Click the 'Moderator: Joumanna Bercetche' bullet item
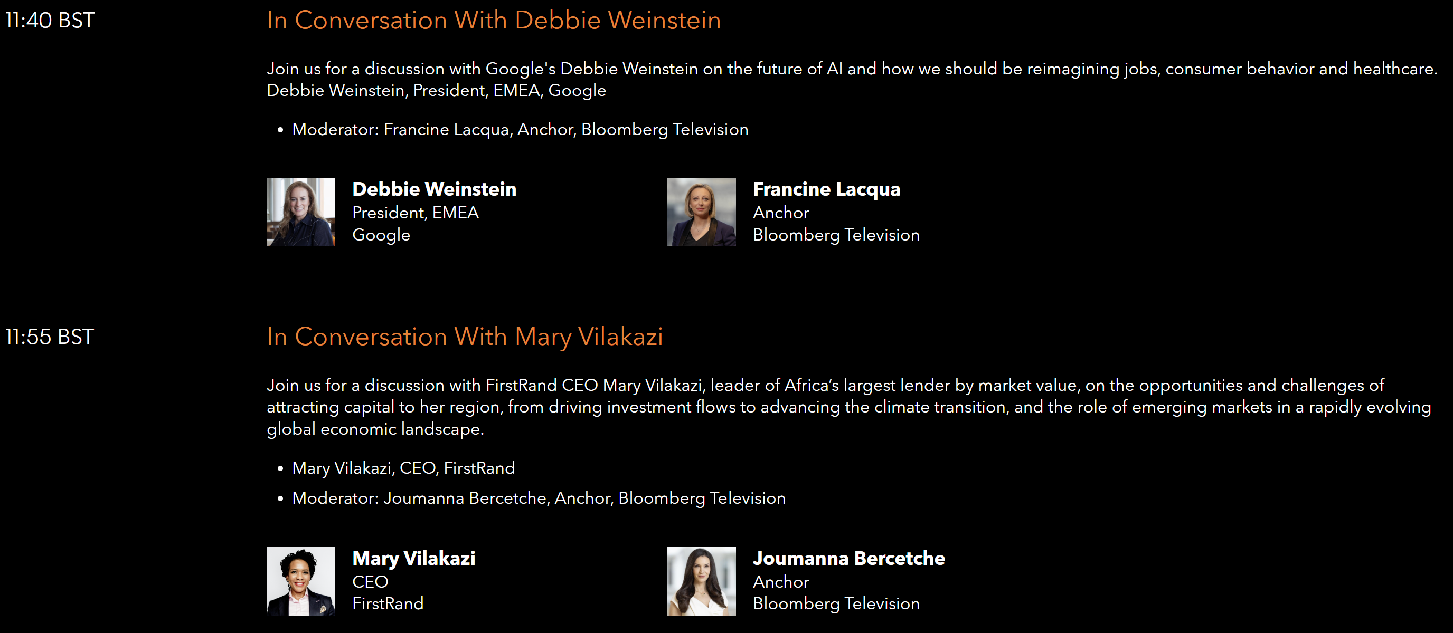Image resolution: width=1453 pixels, height=633 pixels. coord(538,498)
